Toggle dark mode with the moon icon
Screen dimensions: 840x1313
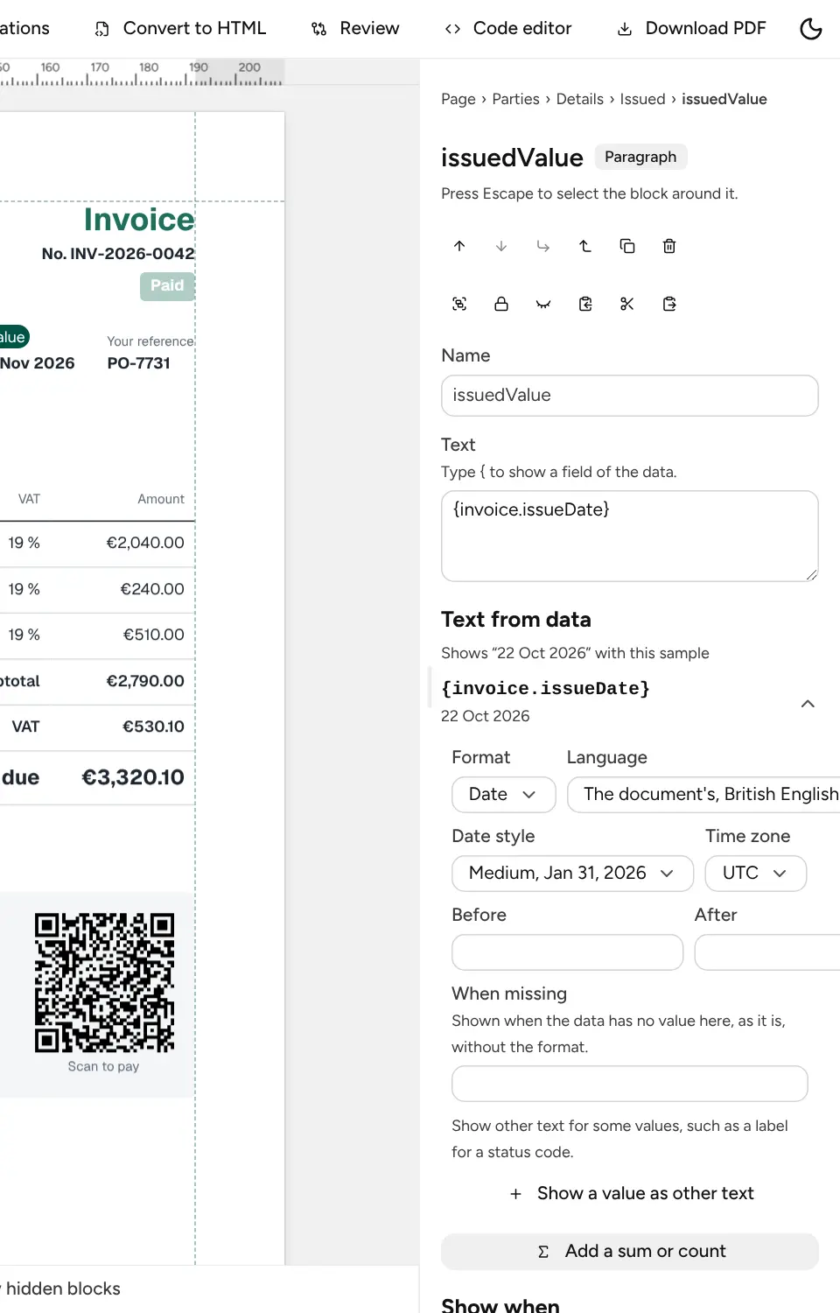(x=811, y=29)
